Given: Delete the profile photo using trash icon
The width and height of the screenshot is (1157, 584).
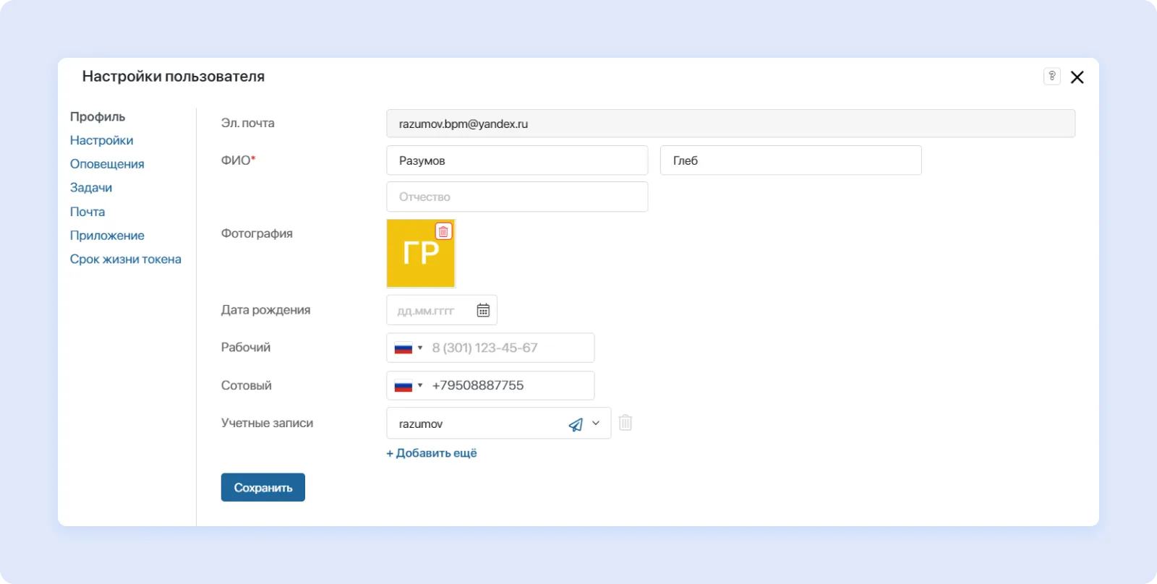Looking at the screenshot, I should point(443,231).
